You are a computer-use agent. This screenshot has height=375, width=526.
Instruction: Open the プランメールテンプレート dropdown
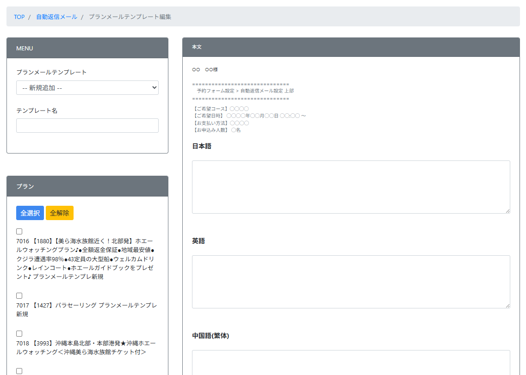(87, 88)
